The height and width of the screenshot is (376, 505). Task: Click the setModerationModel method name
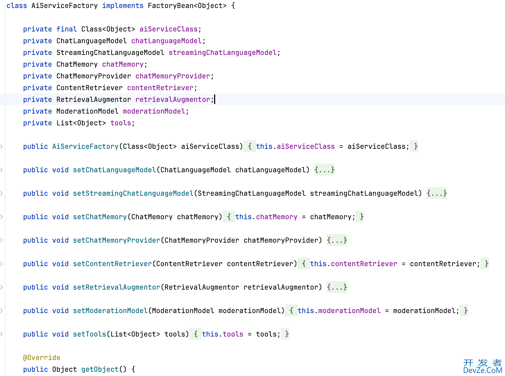(110, 311)
